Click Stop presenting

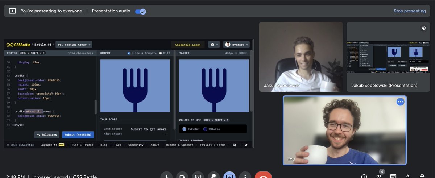[410, 11]
